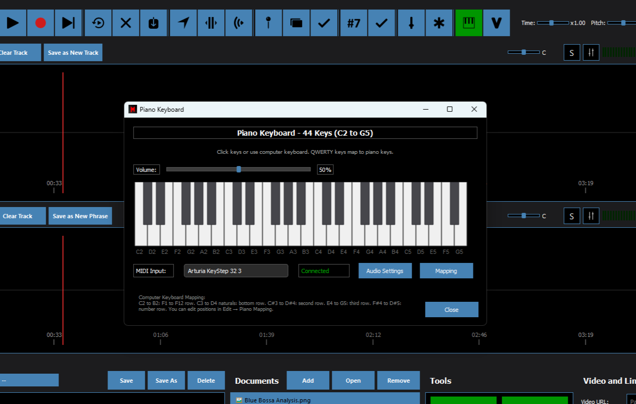
Task: Select the skip-to-end toolbar icon
Action: pos(68,22)
